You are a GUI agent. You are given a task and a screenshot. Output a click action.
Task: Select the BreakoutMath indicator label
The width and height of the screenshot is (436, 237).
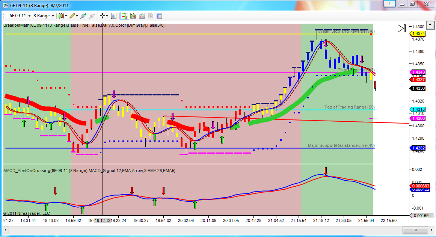click(84, 25)
